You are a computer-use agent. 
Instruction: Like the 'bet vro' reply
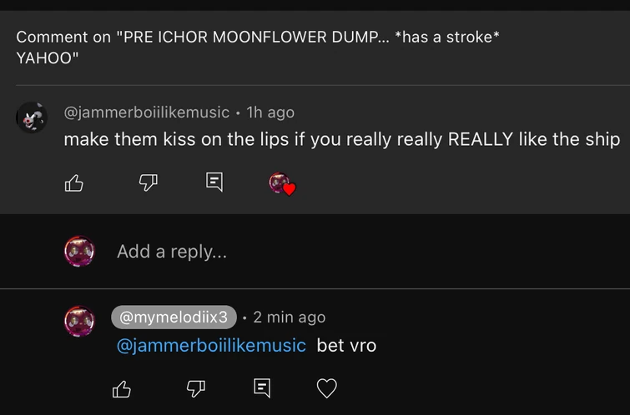click(x=122, y=388)
